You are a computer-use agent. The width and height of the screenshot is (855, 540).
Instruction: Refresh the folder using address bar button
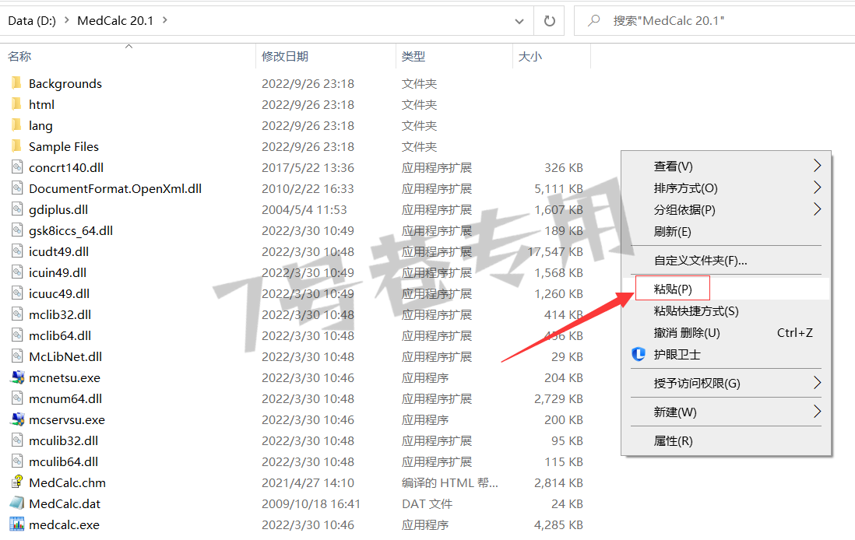point(550,21)
